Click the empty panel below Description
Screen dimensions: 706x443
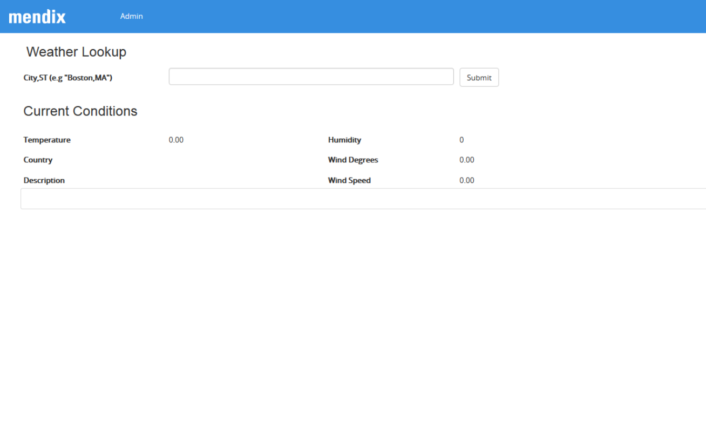[363, 199]
